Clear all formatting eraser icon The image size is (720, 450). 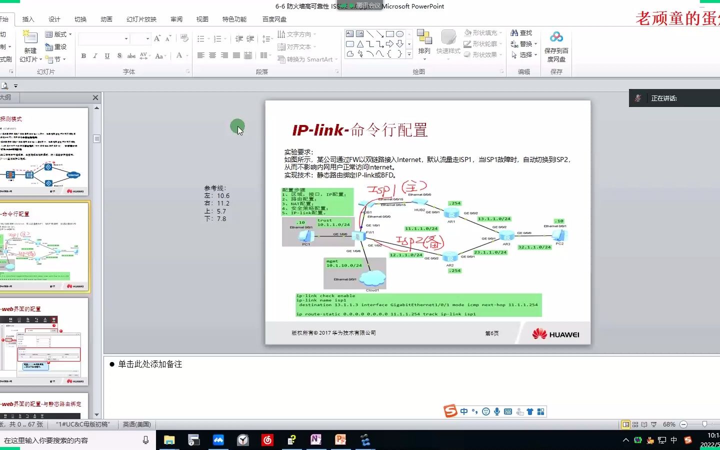click(x=184, y=38)
